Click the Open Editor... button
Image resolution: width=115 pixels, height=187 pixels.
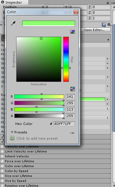pos(95,30)
